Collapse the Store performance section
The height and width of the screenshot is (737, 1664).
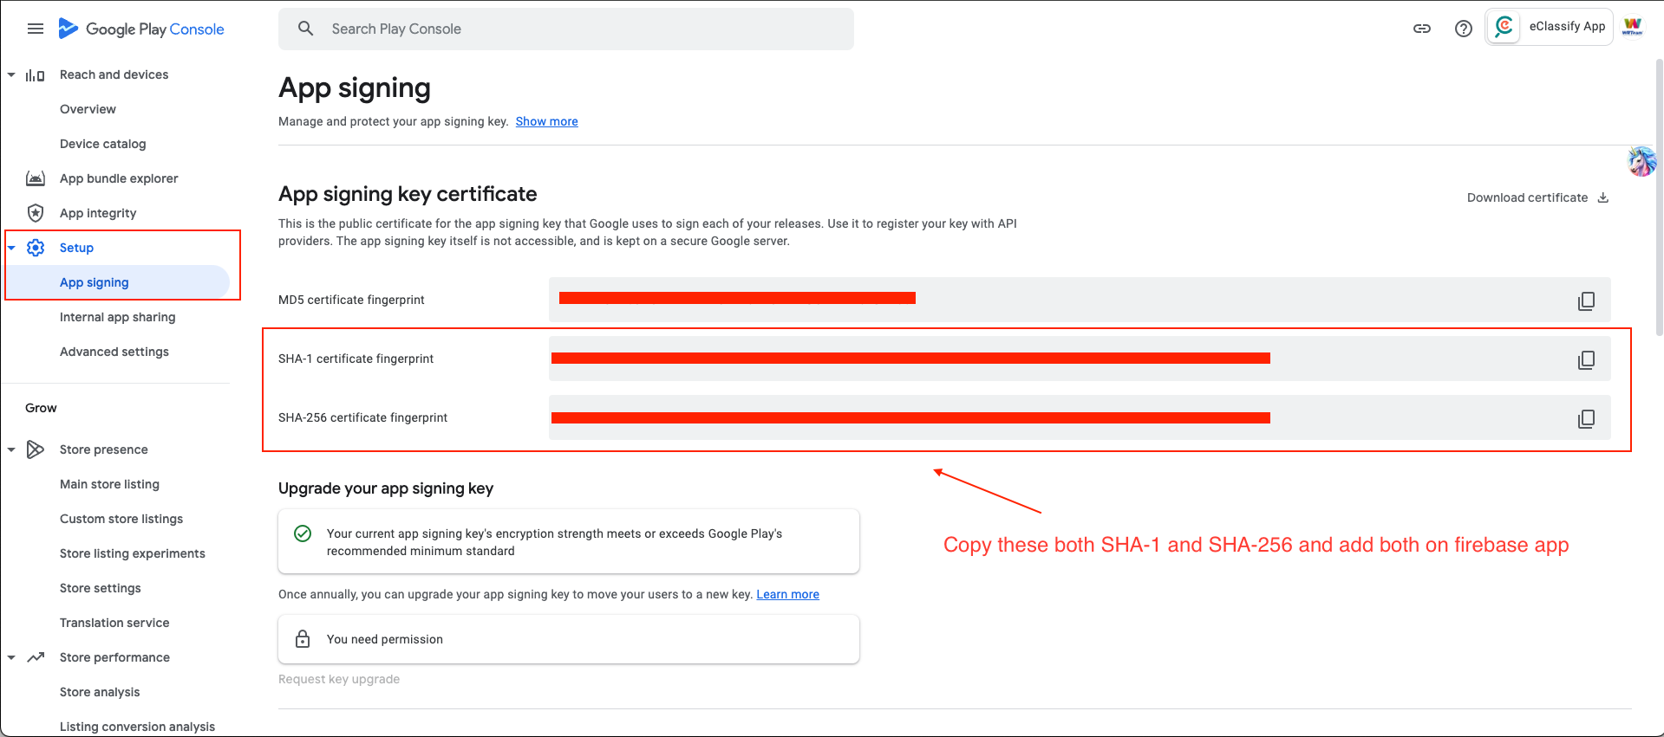coord(11,657)
